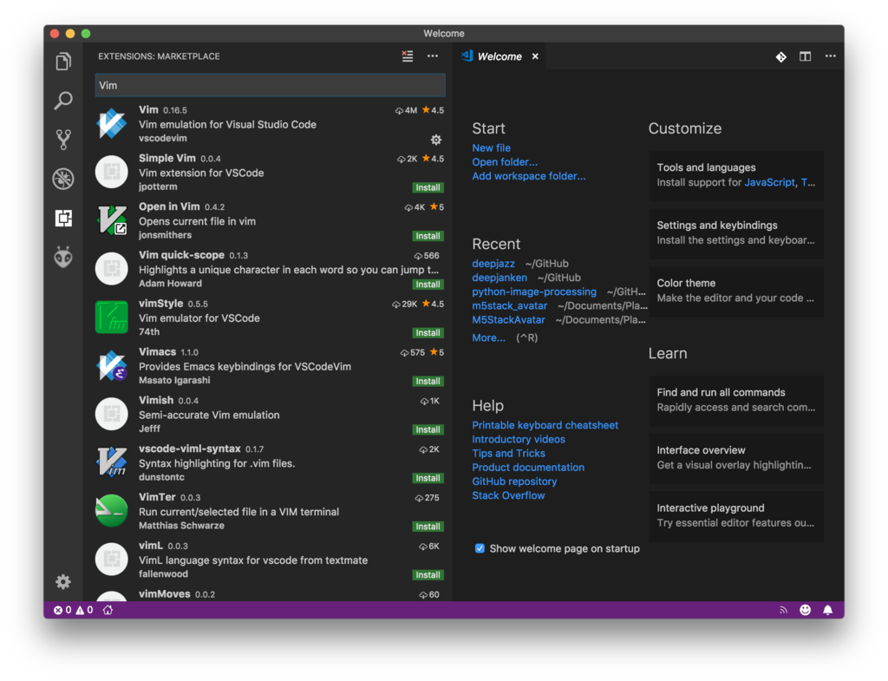Viewport: 888px width, 681px height.
Task: Open recent M5StackAvatar project
Action: coord(508,320)
